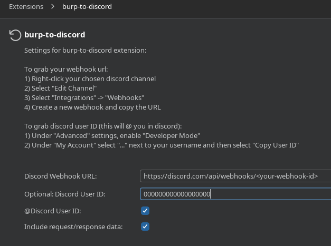
Task: Click '1) Right-click your chosen discord channel' line
Action: [x=90, y=79]
